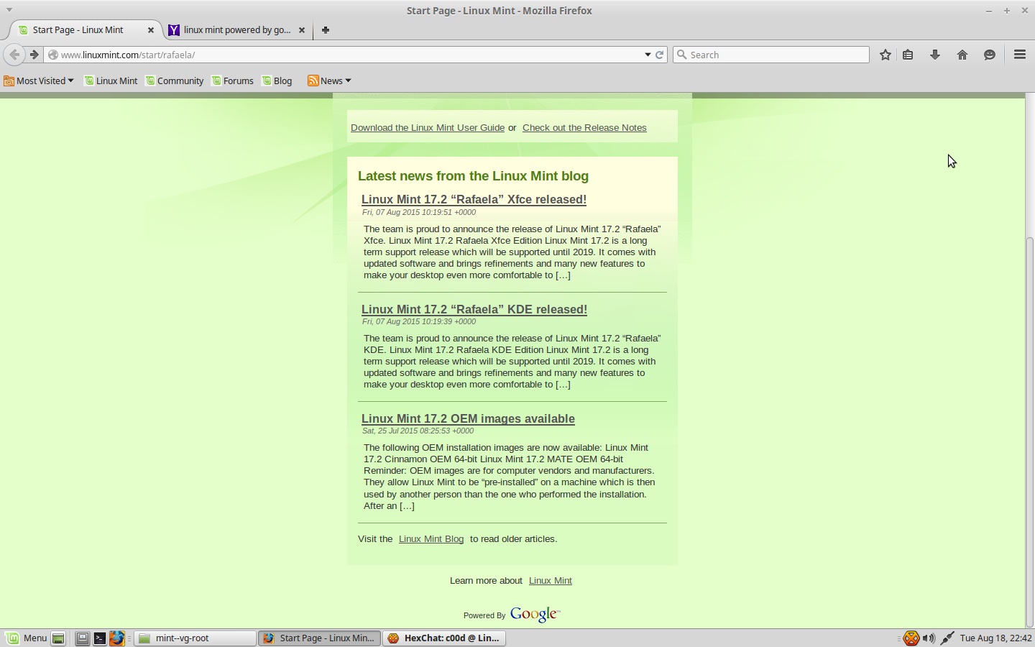Image resolution: width=1035 pixels, height=647 pixels.
Task: Open the Hello chat smiley icon
Action: 990,55
